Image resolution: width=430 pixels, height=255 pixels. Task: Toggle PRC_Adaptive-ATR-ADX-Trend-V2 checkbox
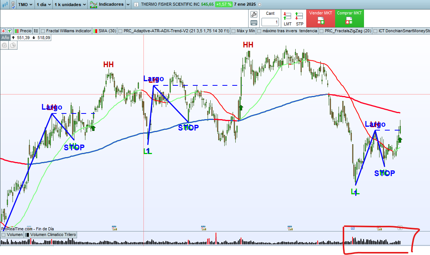pos(120,31)
